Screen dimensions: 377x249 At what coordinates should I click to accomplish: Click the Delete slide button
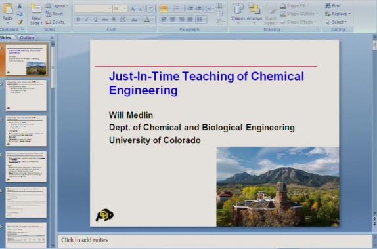click(55, 22)
